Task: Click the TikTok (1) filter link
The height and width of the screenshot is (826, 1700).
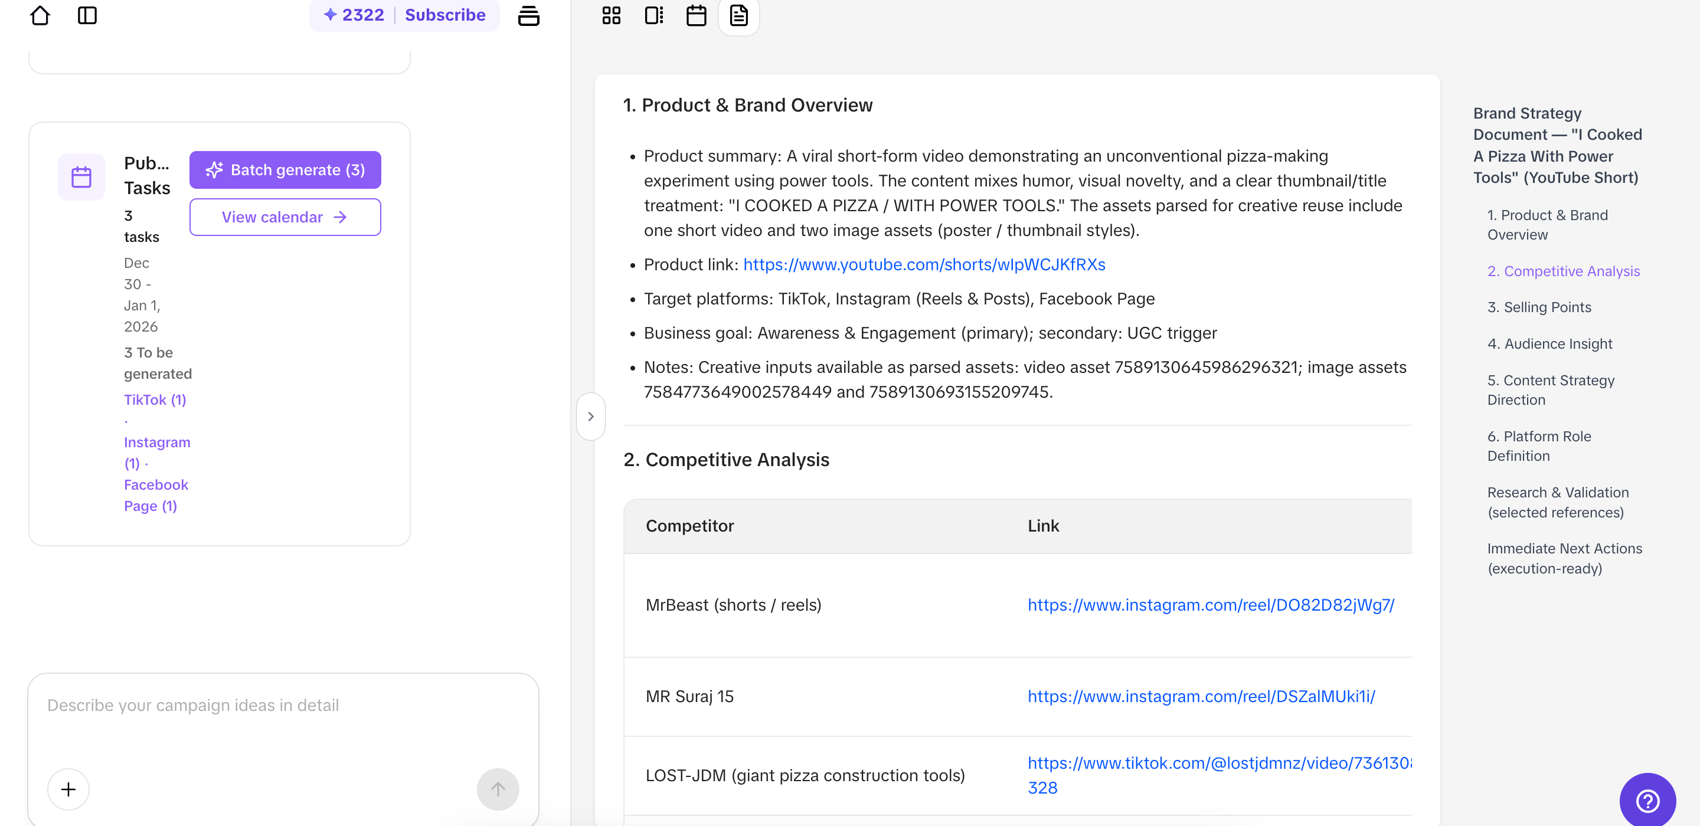Action: point(155,399)
